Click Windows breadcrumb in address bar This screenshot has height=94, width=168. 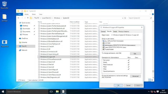click(x=57, y=18)
